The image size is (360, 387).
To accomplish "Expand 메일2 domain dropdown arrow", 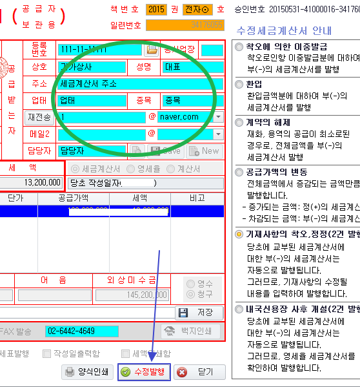I will (218, 134).
